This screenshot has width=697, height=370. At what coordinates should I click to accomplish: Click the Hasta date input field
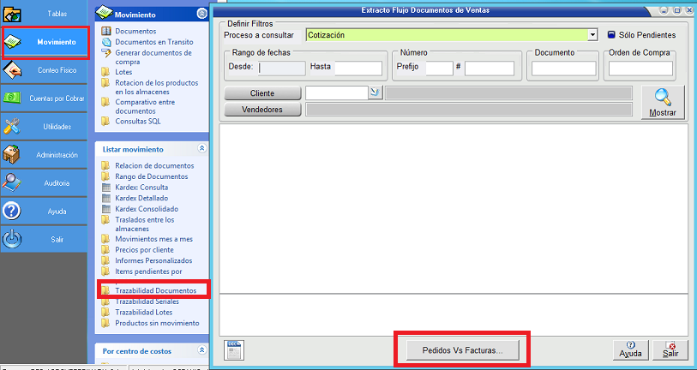pyautogui.click(x=358, y=69)
